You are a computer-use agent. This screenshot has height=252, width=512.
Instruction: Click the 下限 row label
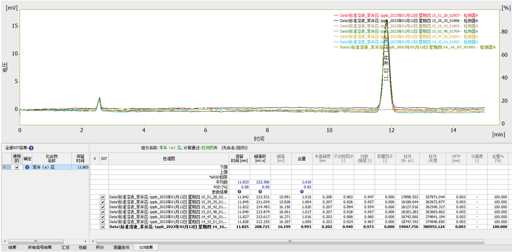(x=224, y=167)
